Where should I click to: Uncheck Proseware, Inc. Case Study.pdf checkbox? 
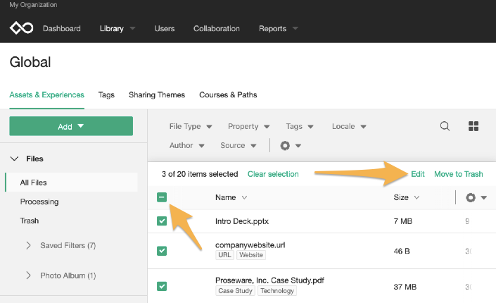(162, 287)
